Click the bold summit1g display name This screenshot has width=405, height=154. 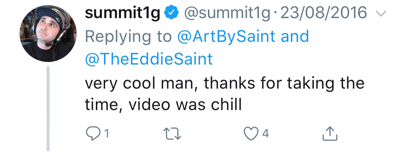click(x=123, y=13)
